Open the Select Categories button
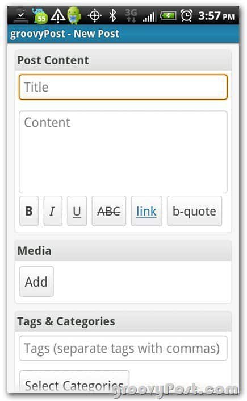Viewport: 247px width, 401px height. click(x=74, y=382)
